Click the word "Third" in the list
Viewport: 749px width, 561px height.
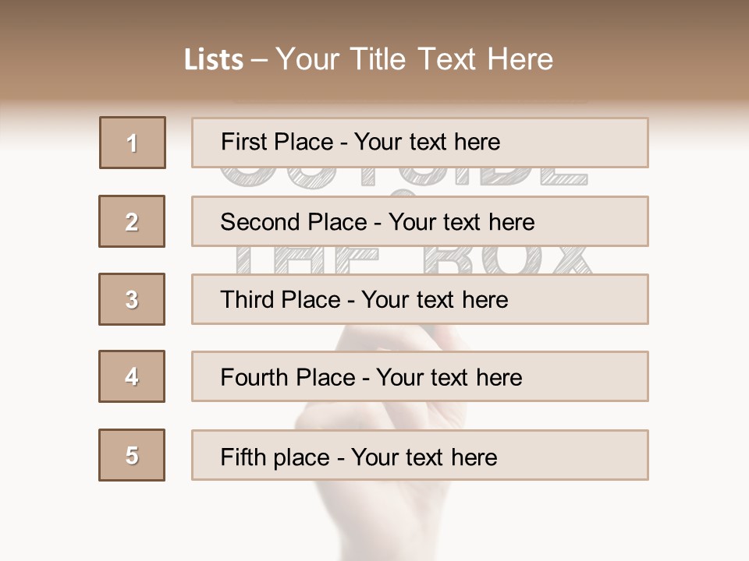[248, 300]
